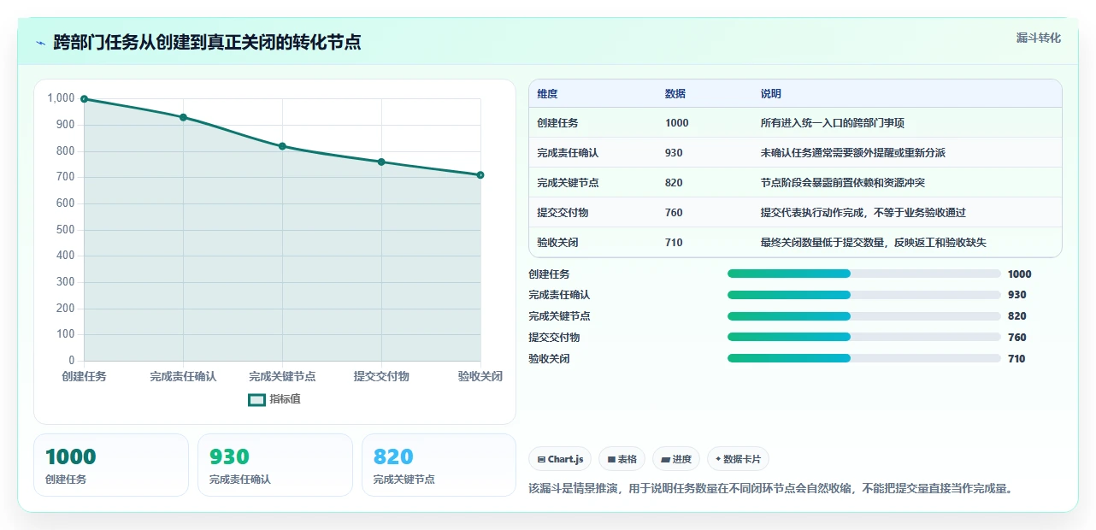This screenshot has height=530, width=1096.
Task: Click progress value 930 beside 完成责任确认
Action: point(1017,295)
